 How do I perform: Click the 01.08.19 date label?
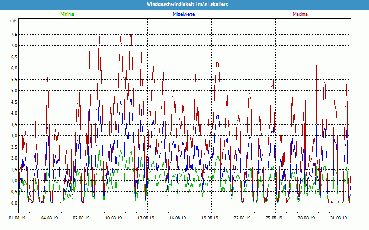17,218
